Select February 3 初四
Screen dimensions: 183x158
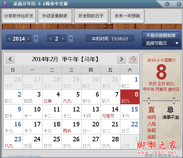pyautogui.click(x=33, y=97)
